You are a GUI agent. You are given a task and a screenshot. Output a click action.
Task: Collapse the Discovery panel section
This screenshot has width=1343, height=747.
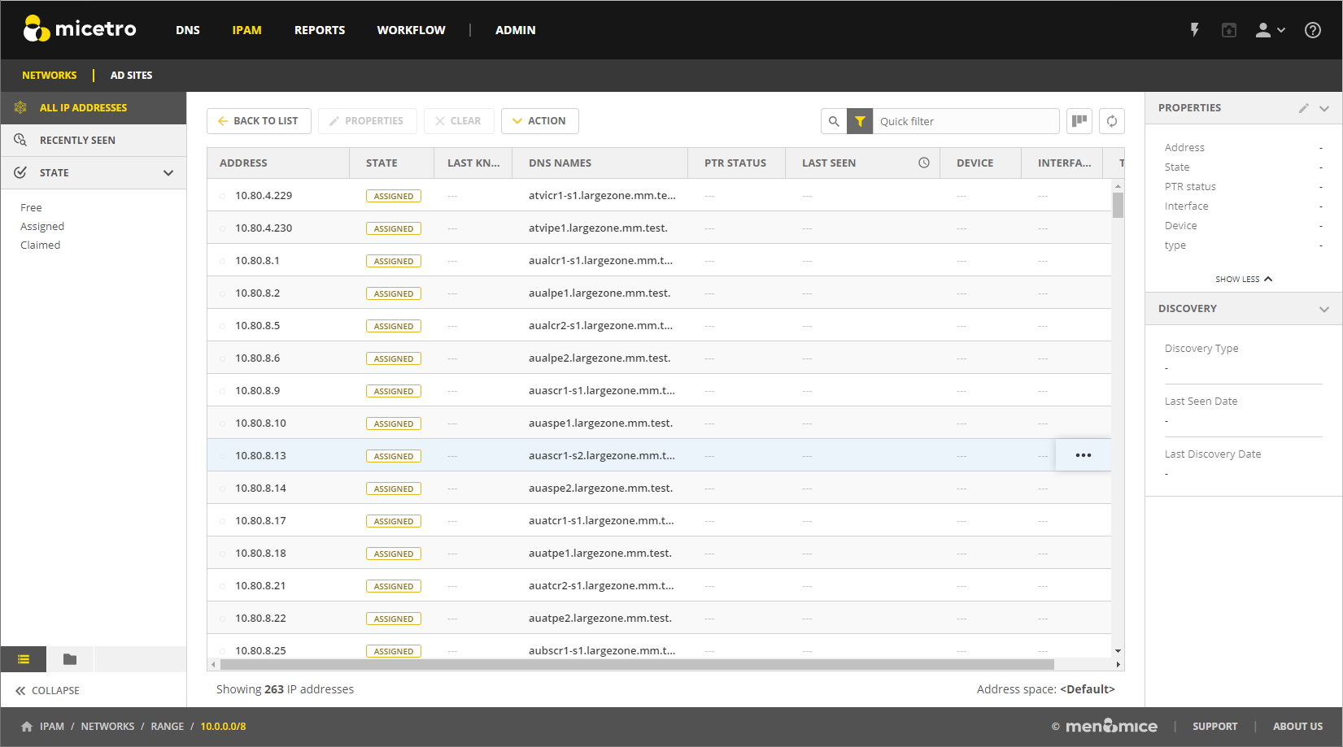1323,309
